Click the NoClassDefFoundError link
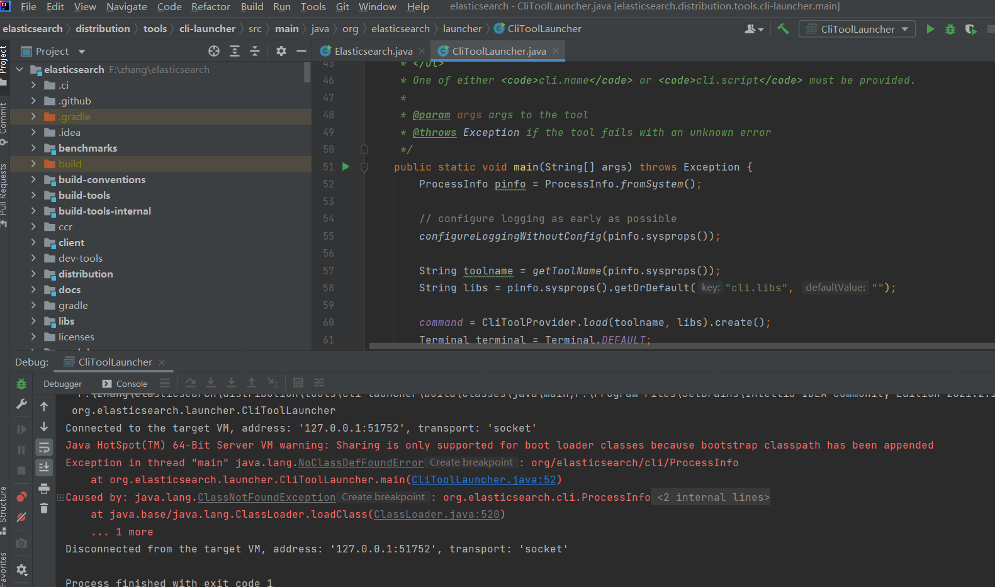The image size is (995, 587). [x=361, y=462]
